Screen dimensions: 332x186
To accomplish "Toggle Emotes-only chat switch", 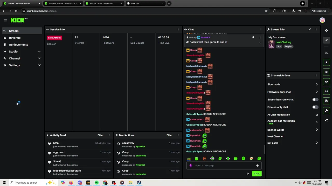I will coord(315,107).
